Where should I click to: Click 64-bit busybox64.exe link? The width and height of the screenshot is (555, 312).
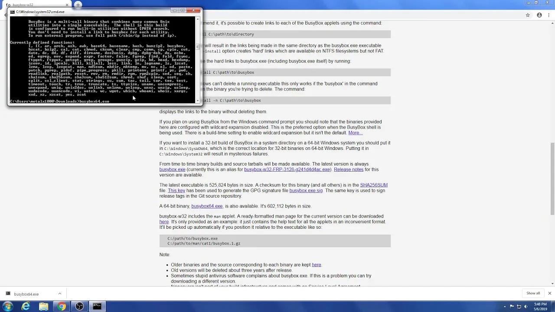click(x=207, y=206)
